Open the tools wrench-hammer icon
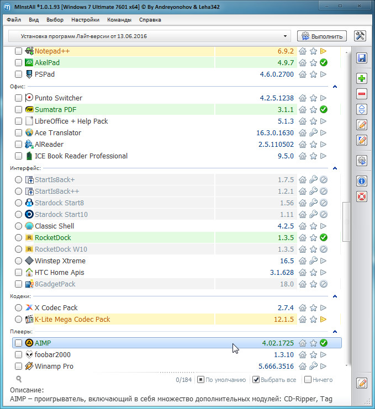 (360, 36)
